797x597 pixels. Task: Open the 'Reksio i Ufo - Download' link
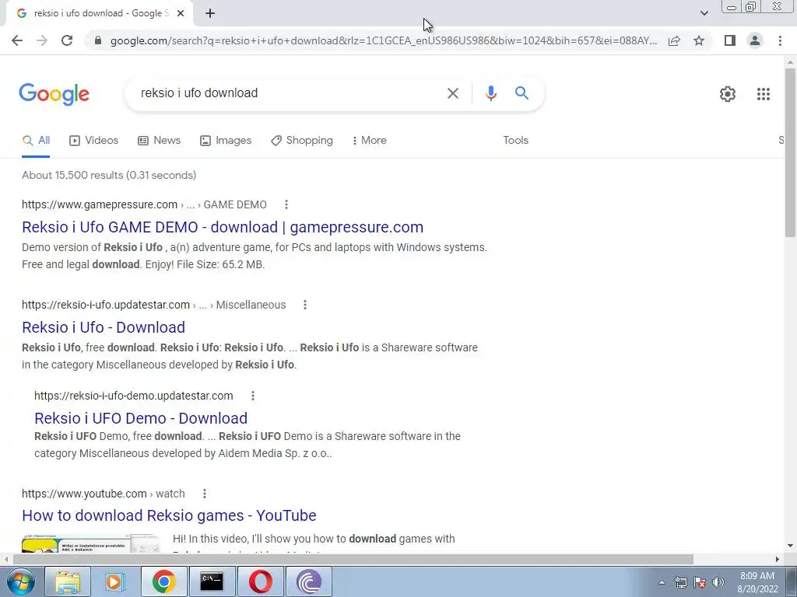[x=104, y=327]
